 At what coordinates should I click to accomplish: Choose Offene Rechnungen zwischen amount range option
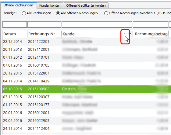tap(106, 13)
